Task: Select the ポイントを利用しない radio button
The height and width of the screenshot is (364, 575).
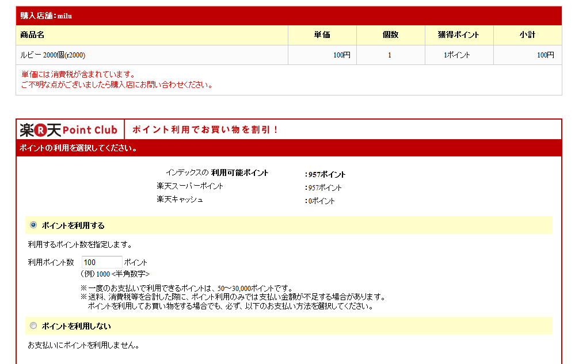Action: (33, 325)
